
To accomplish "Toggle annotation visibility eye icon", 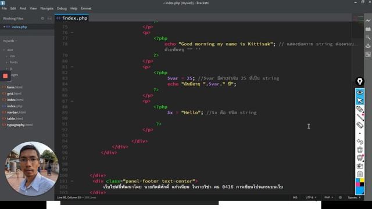I will click(x=360, y=92).
